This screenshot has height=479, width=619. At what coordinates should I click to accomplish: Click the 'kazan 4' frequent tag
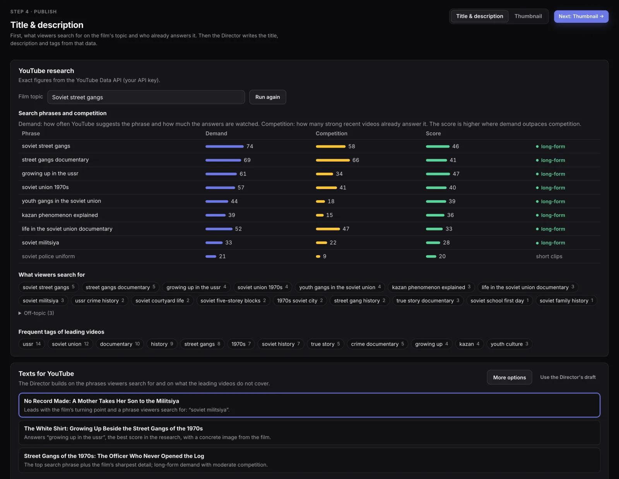click(469, 344)
